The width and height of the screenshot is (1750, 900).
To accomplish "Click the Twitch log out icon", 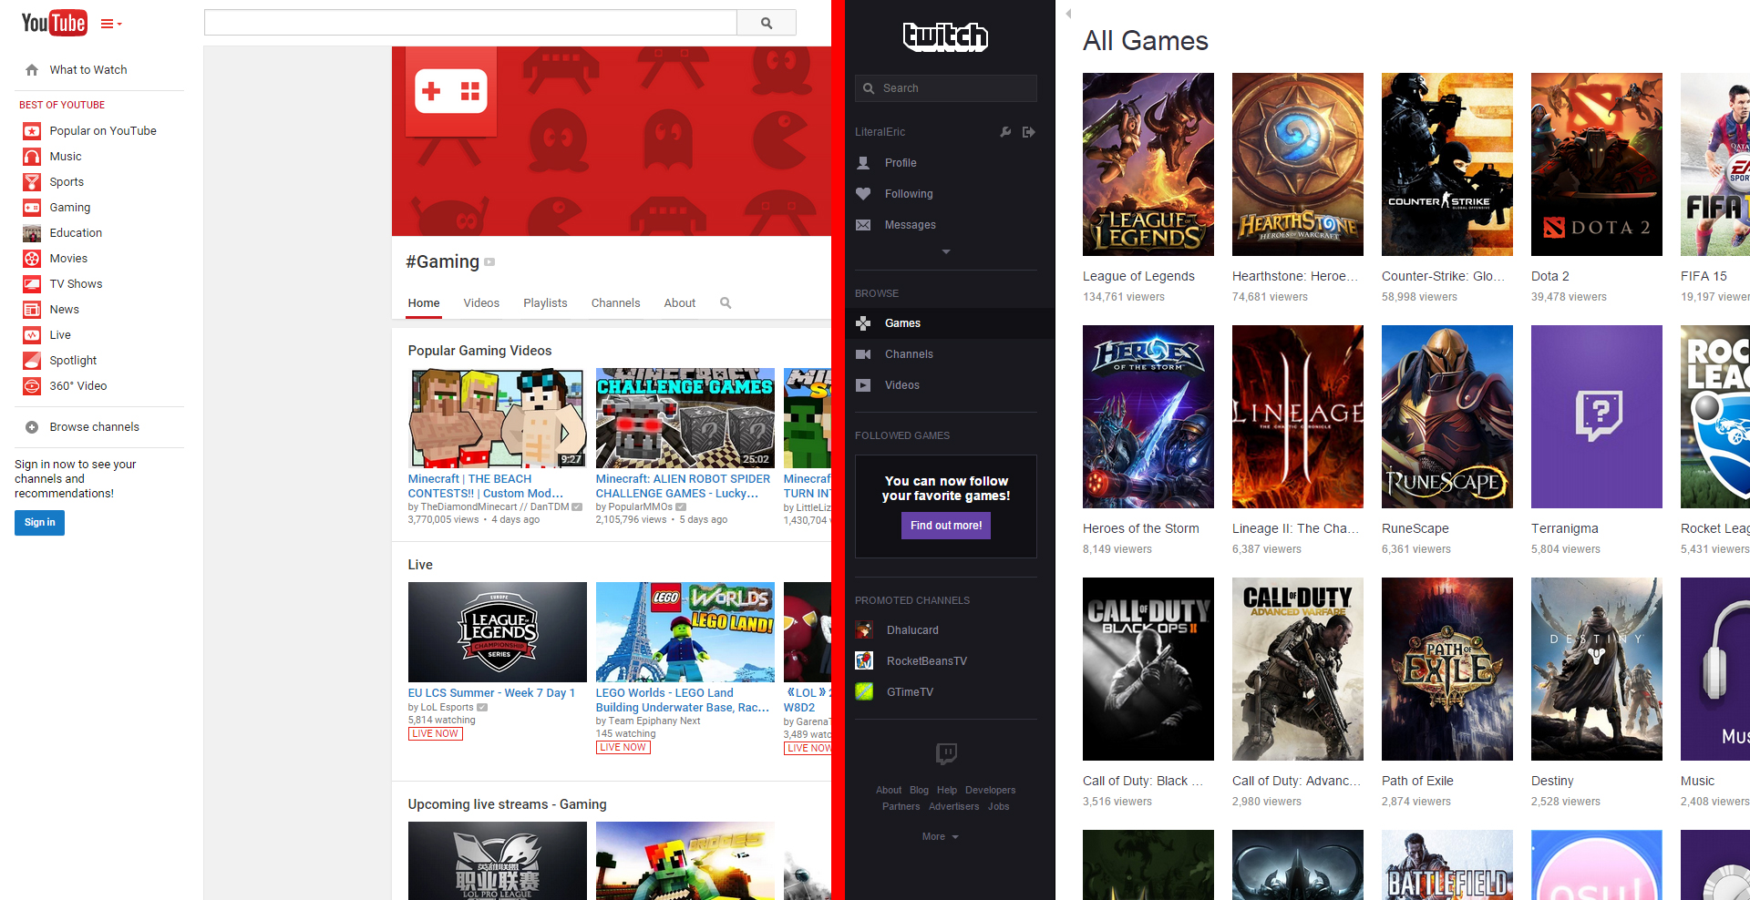I will [1029, 132].
